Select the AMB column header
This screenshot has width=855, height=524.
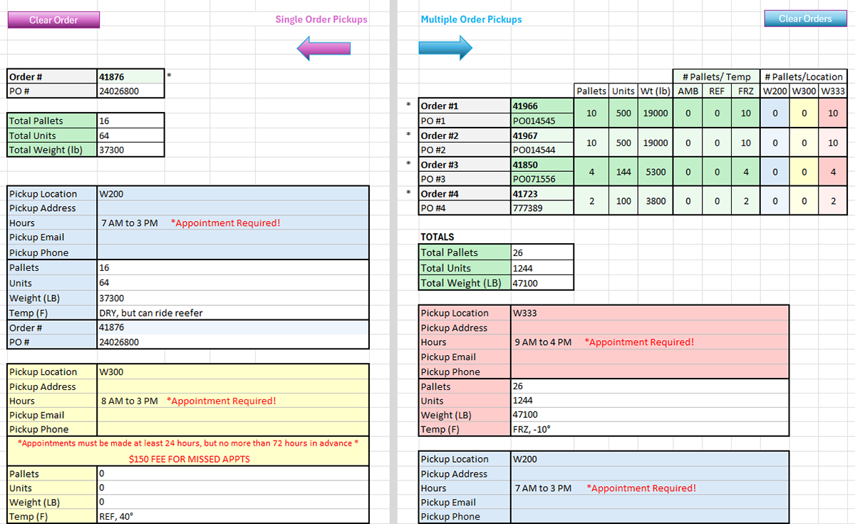[688, 91]
